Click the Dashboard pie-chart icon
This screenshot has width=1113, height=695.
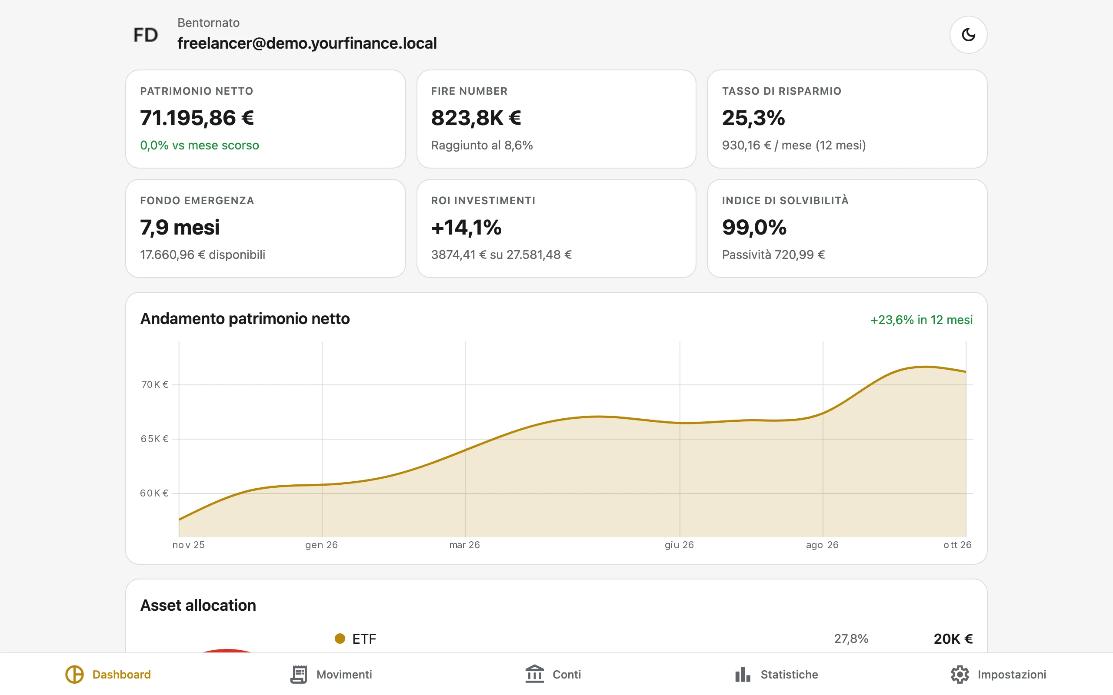pos(74,674)
